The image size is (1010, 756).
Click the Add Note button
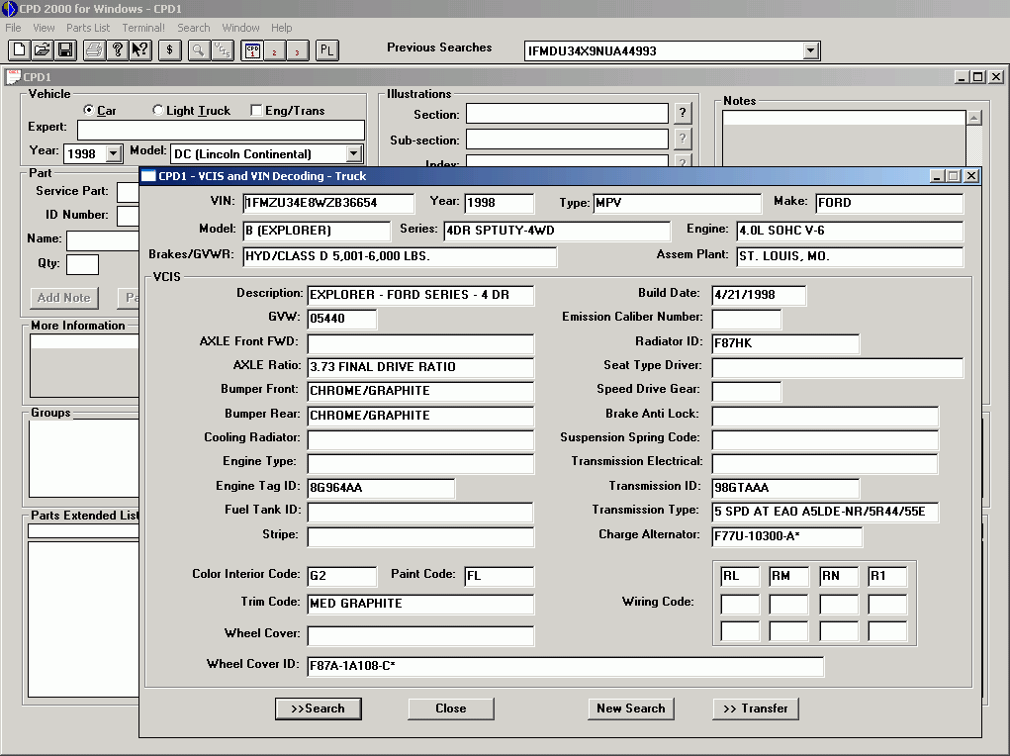point(63,298)
